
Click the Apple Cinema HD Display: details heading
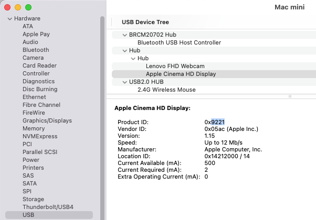tap(152, 108)
